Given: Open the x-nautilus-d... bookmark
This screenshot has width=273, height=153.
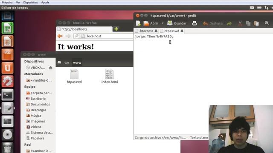Looking at the screenshot, I should pos(39,80).
